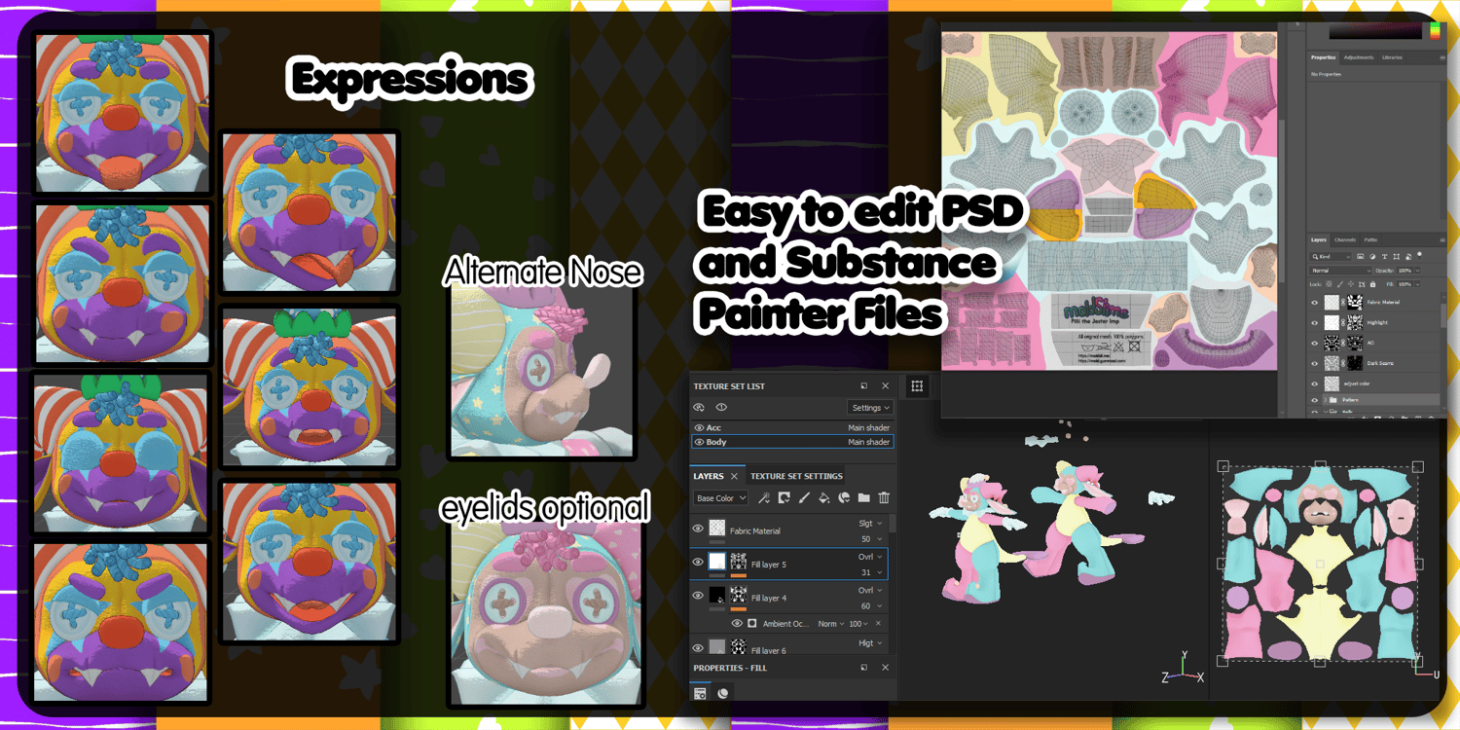
Task: Switch to Photoshop Libraries tab
Action: 1392,57
